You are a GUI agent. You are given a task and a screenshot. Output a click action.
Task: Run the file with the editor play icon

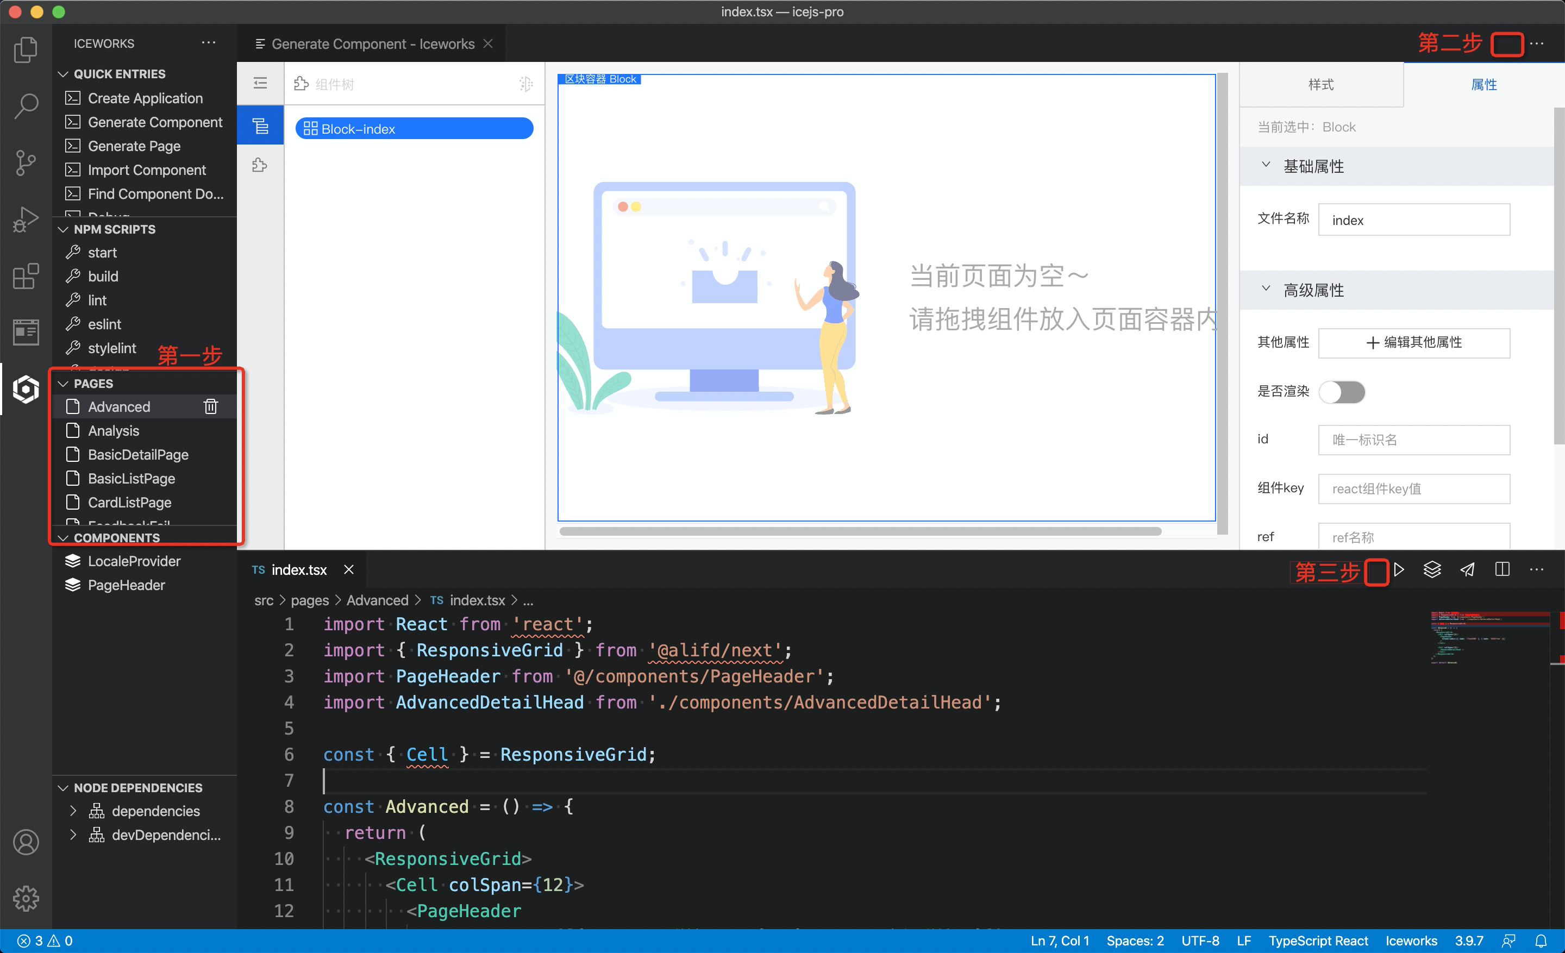point(1400,569)
